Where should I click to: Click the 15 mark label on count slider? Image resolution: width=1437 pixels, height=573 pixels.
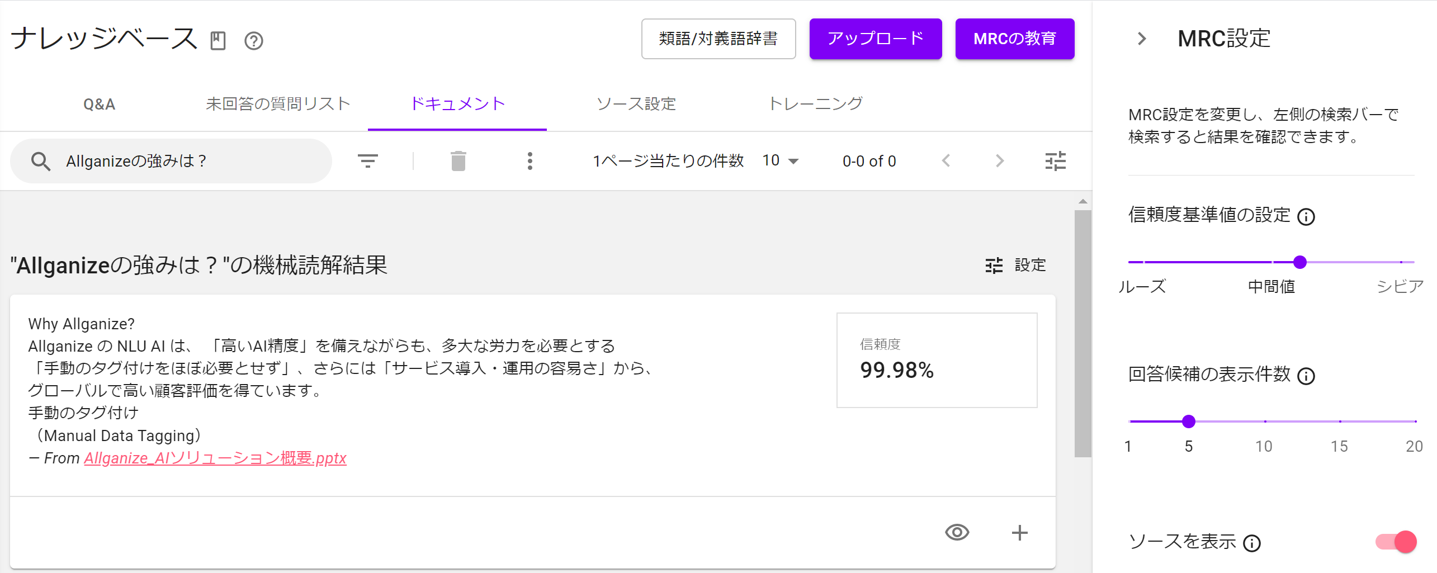(x=1339, y=446)
